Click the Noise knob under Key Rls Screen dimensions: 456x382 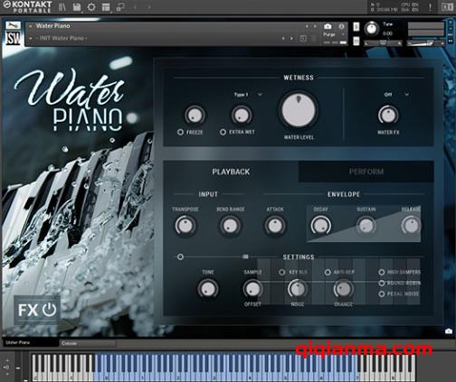point(298,289)
